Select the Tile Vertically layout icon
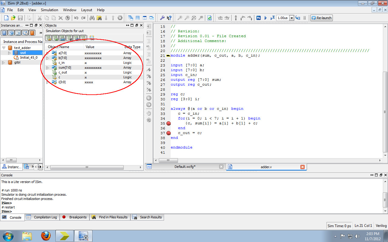The width and height of the screenshot is (388, 242). point(144,18)
